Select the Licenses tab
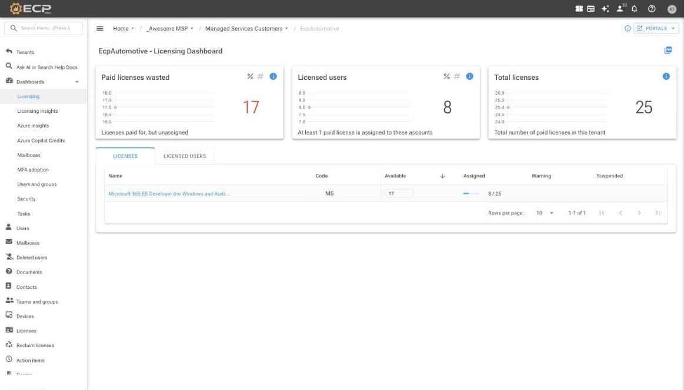 [125, 156]
